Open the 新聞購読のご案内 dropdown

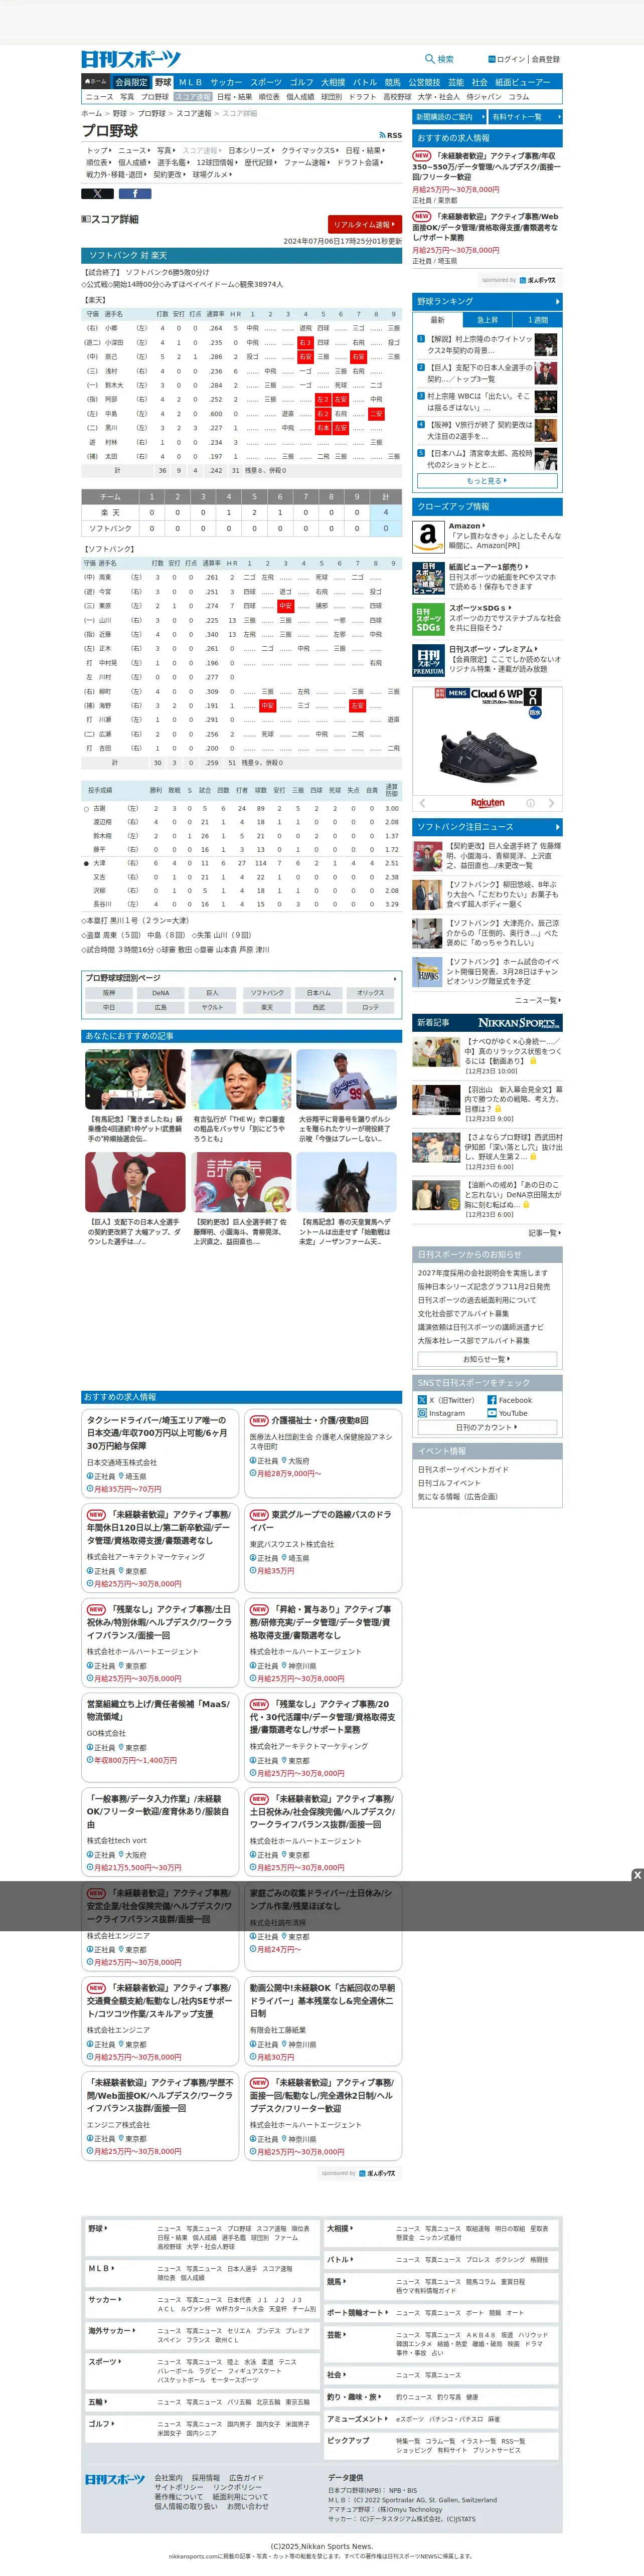(448, 117)
